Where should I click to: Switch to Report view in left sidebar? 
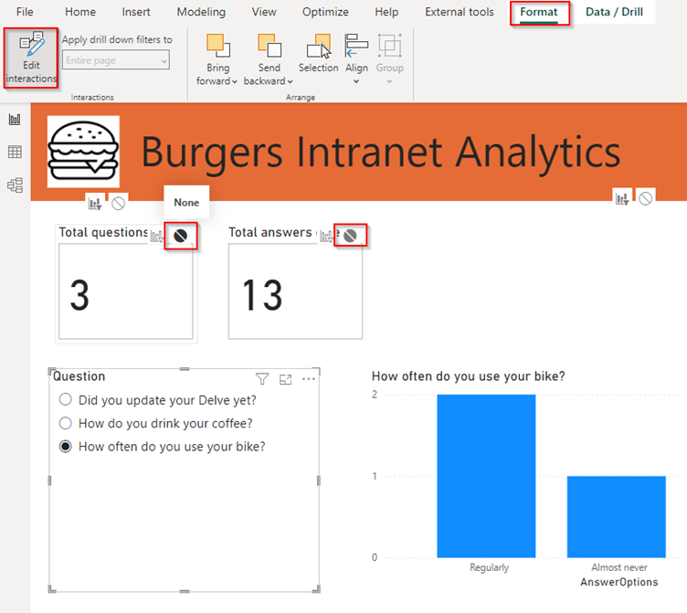click(x=15, y=119)
